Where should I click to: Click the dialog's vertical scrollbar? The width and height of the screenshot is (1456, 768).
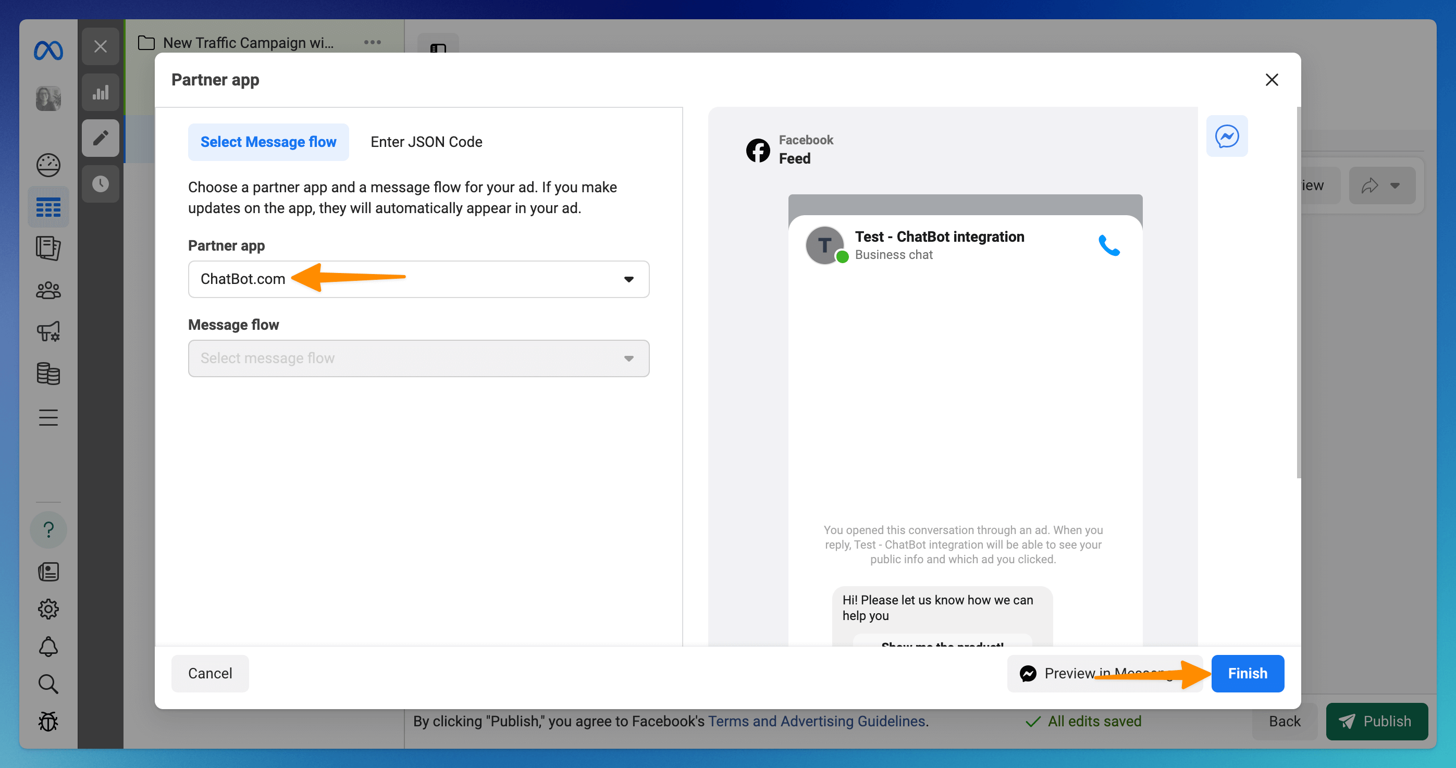1298,292
